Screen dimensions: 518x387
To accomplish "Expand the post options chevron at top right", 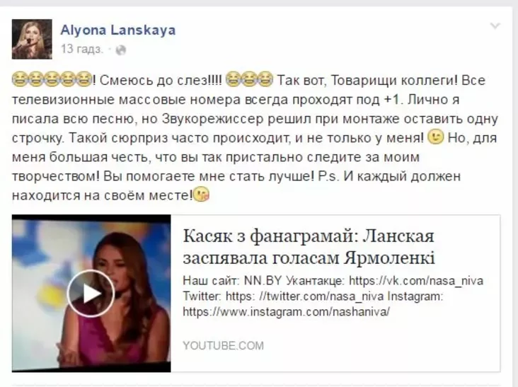I will 495,25.
